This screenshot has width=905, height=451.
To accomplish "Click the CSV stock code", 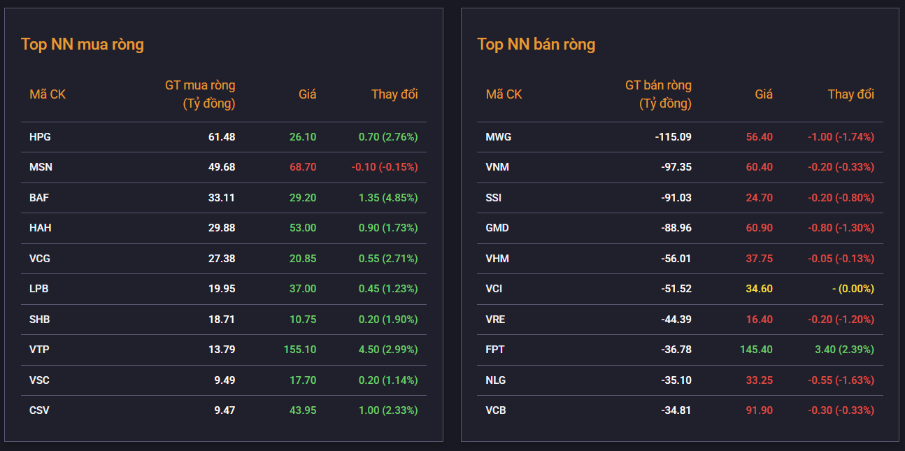I will tap(39, 410).
